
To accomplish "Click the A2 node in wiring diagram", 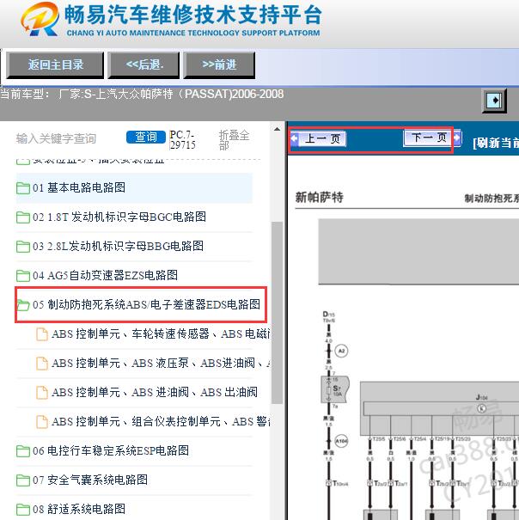I will (341, 351).
